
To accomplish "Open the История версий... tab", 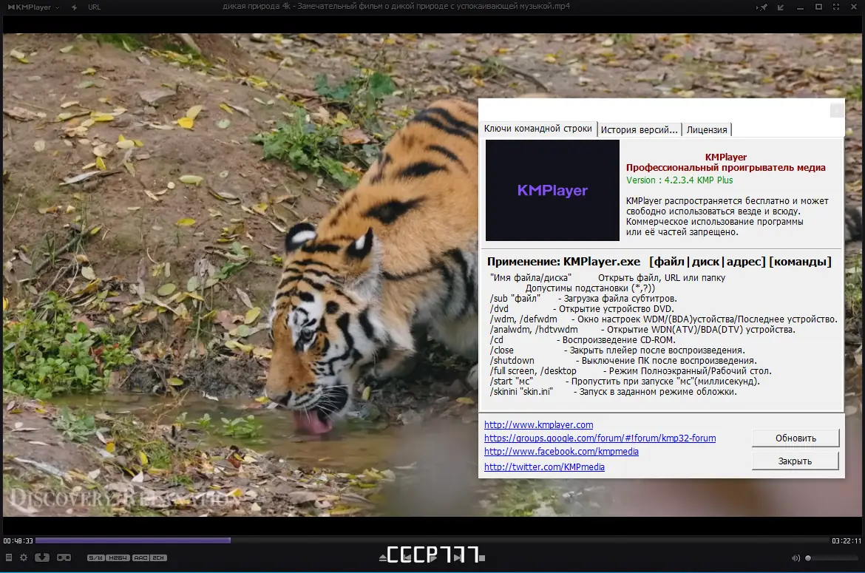I will pos(639,129).
